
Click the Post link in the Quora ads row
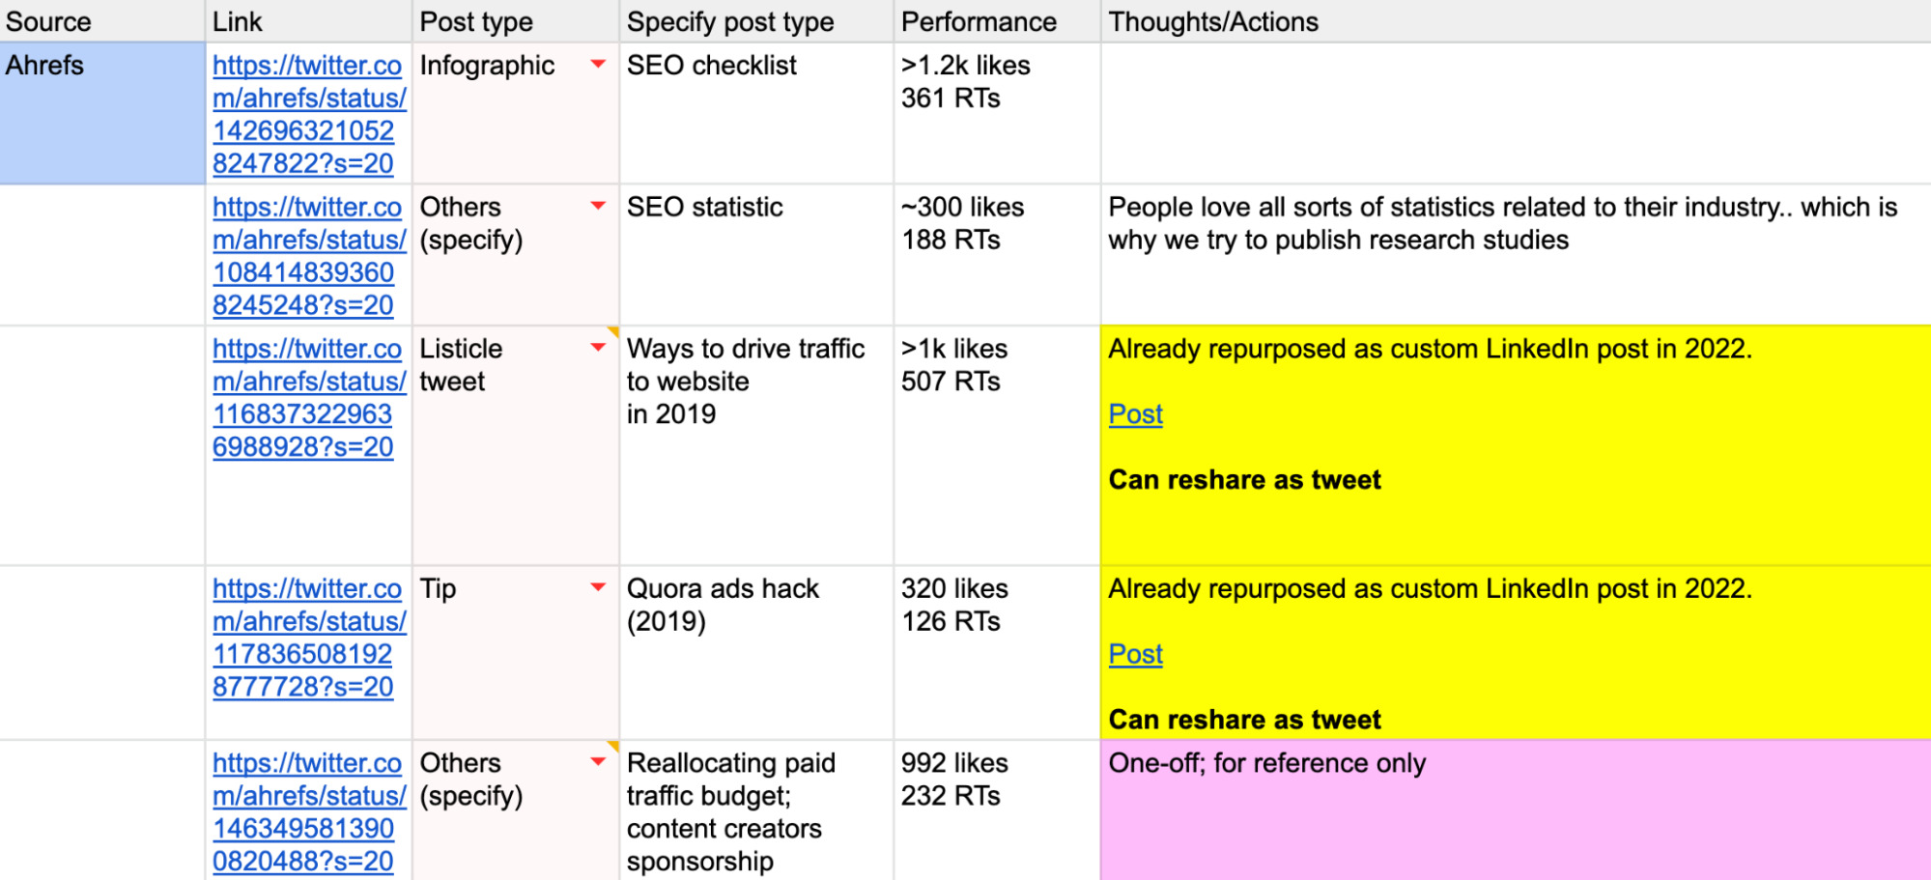[x=1135, y=654]
